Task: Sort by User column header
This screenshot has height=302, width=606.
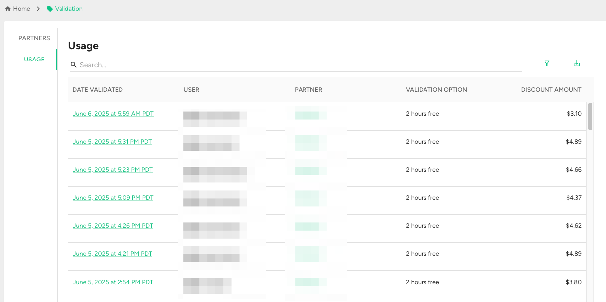Action: click(191, 90)
